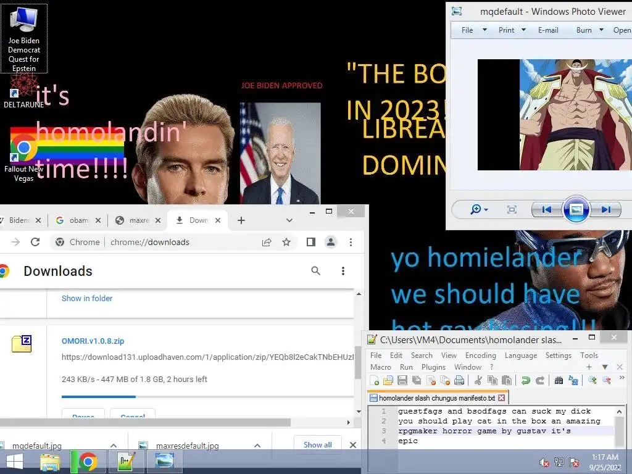Click Photo Viewer actual size fit icon
632x474 pixels.
pos(512,209)
